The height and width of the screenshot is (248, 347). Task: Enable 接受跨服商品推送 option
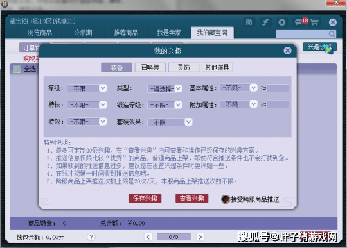(x=226, y=199)
